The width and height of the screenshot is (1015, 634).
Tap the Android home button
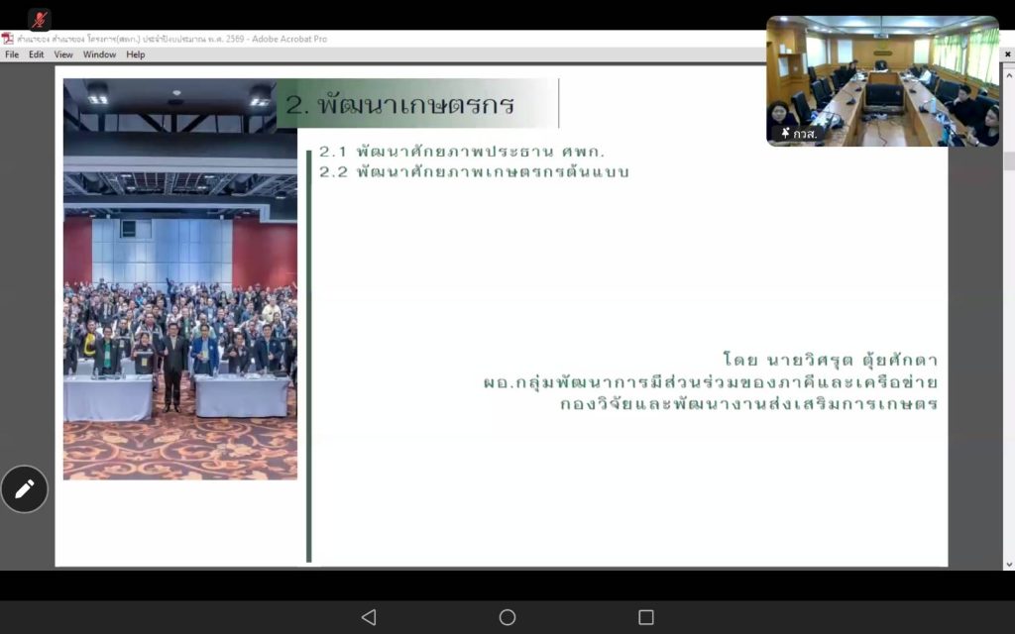click(x=507, y=617)
